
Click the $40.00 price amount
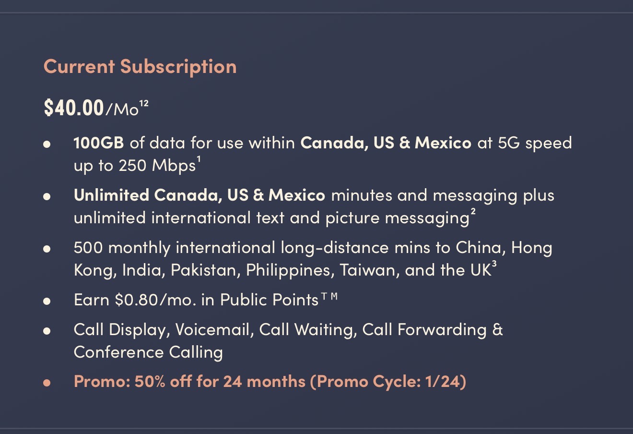74,108
